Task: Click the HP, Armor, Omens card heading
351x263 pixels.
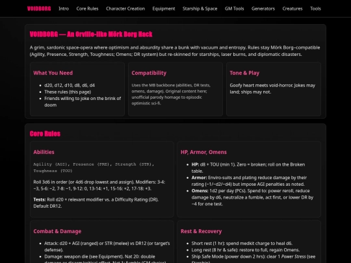Action: click(x=203, y=152)
